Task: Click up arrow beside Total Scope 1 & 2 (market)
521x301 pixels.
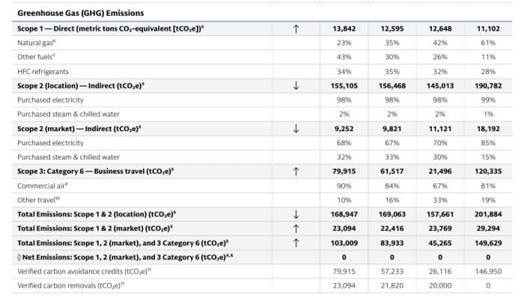Action: click(296, 228)
